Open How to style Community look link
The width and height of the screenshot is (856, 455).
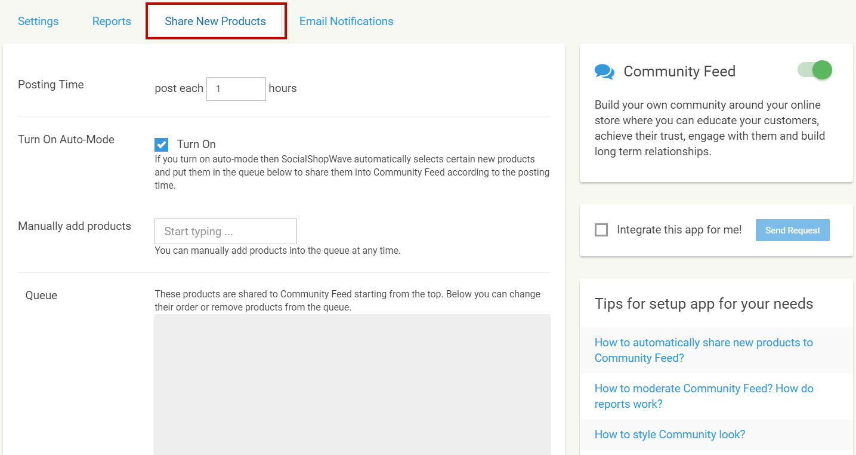[x=670, y=434]
